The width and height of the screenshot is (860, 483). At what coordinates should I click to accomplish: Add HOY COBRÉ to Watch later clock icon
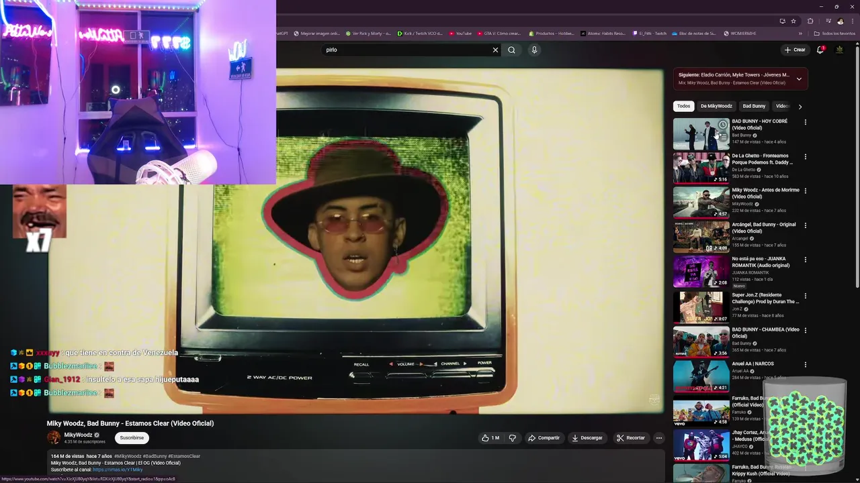click(722, 125)
